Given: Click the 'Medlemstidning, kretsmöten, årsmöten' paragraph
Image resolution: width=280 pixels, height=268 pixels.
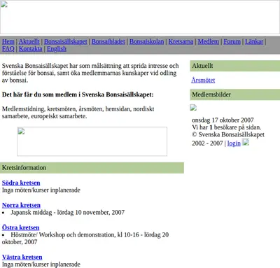Looking at the screenshot, I should [x=78, y=113].
